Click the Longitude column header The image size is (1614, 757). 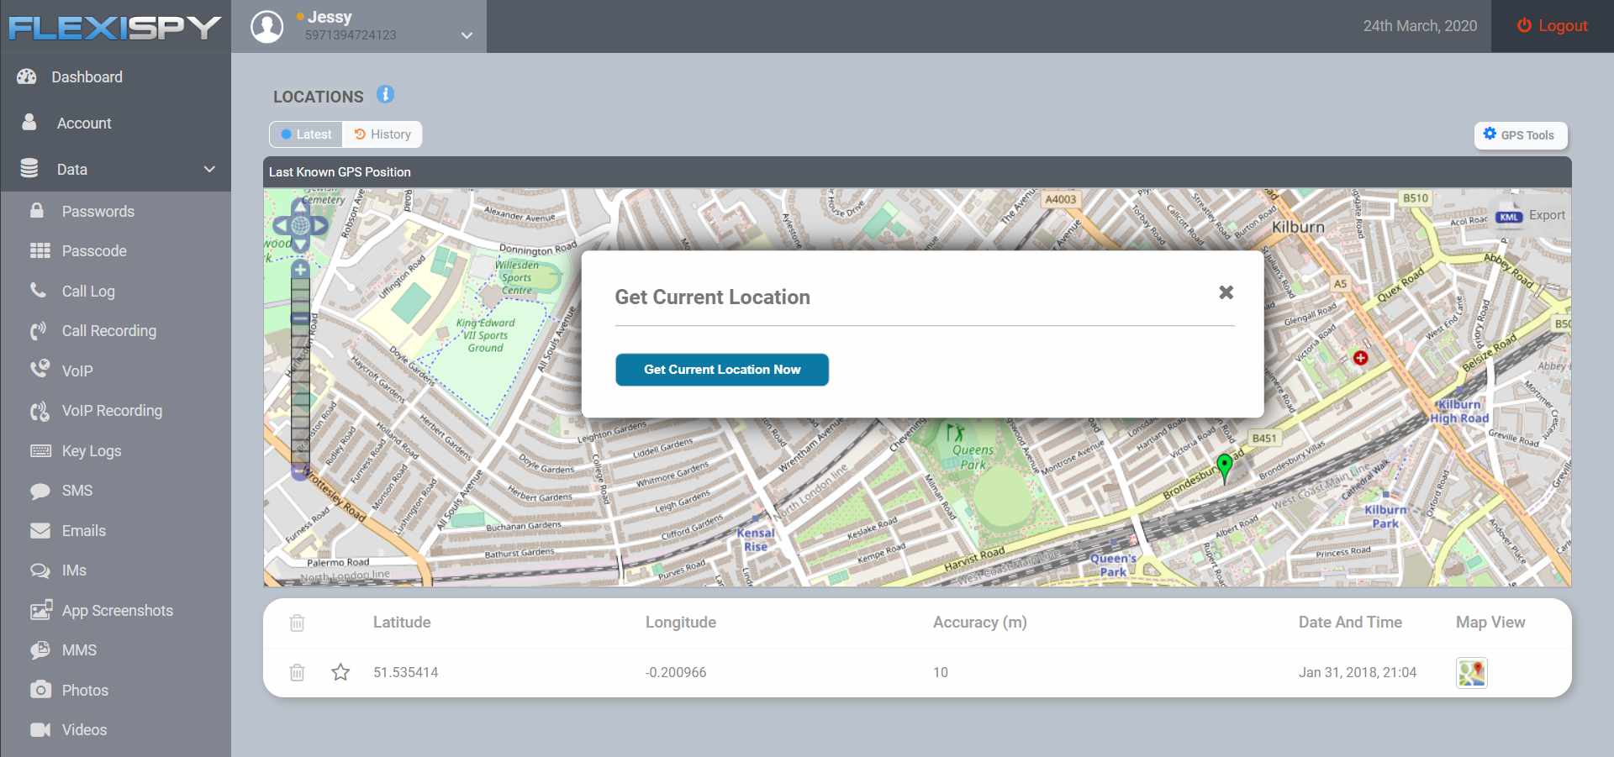(681, 623)
